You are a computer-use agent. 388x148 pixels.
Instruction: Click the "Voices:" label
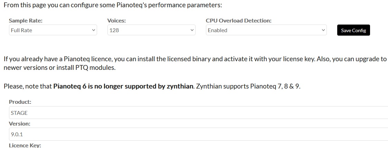click(x=116, y=21)
